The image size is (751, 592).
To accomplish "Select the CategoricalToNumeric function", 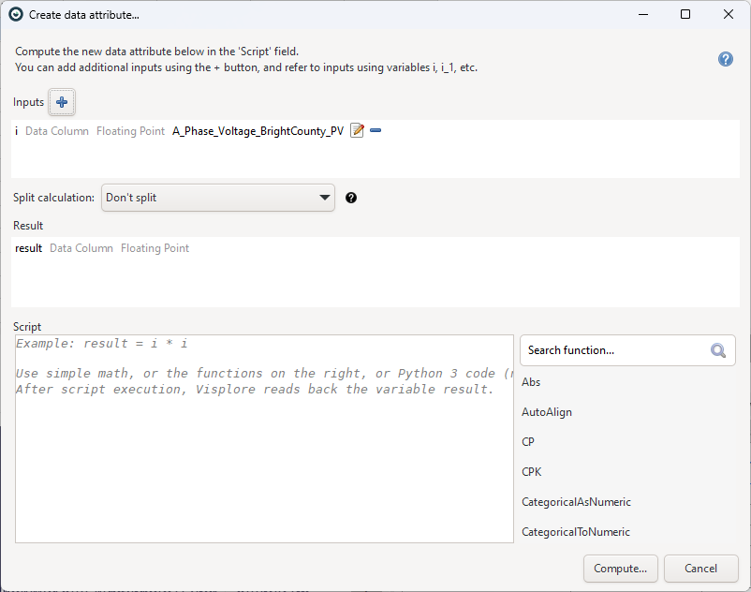I will pos(576,532).
